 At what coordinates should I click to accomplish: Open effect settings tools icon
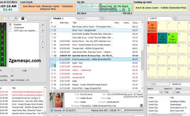click(43, 25)
